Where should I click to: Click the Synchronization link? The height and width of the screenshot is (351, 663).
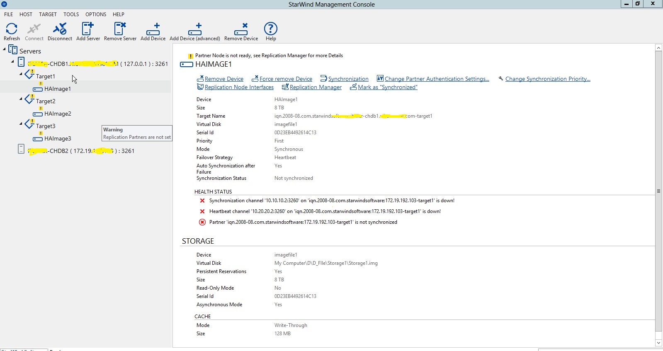[348, 79]
